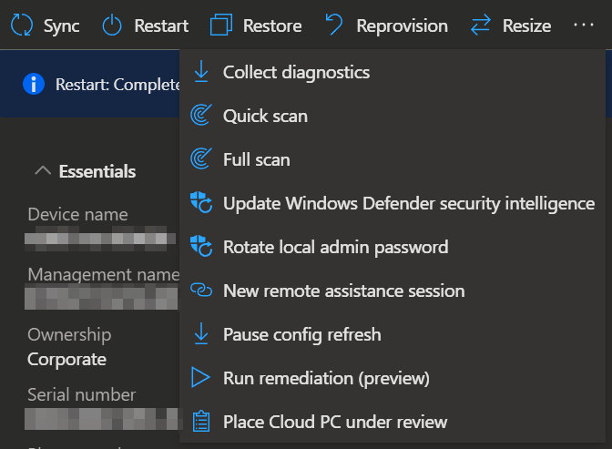Click the Restart power icon

pyautogui.click(x=111, y=26)
